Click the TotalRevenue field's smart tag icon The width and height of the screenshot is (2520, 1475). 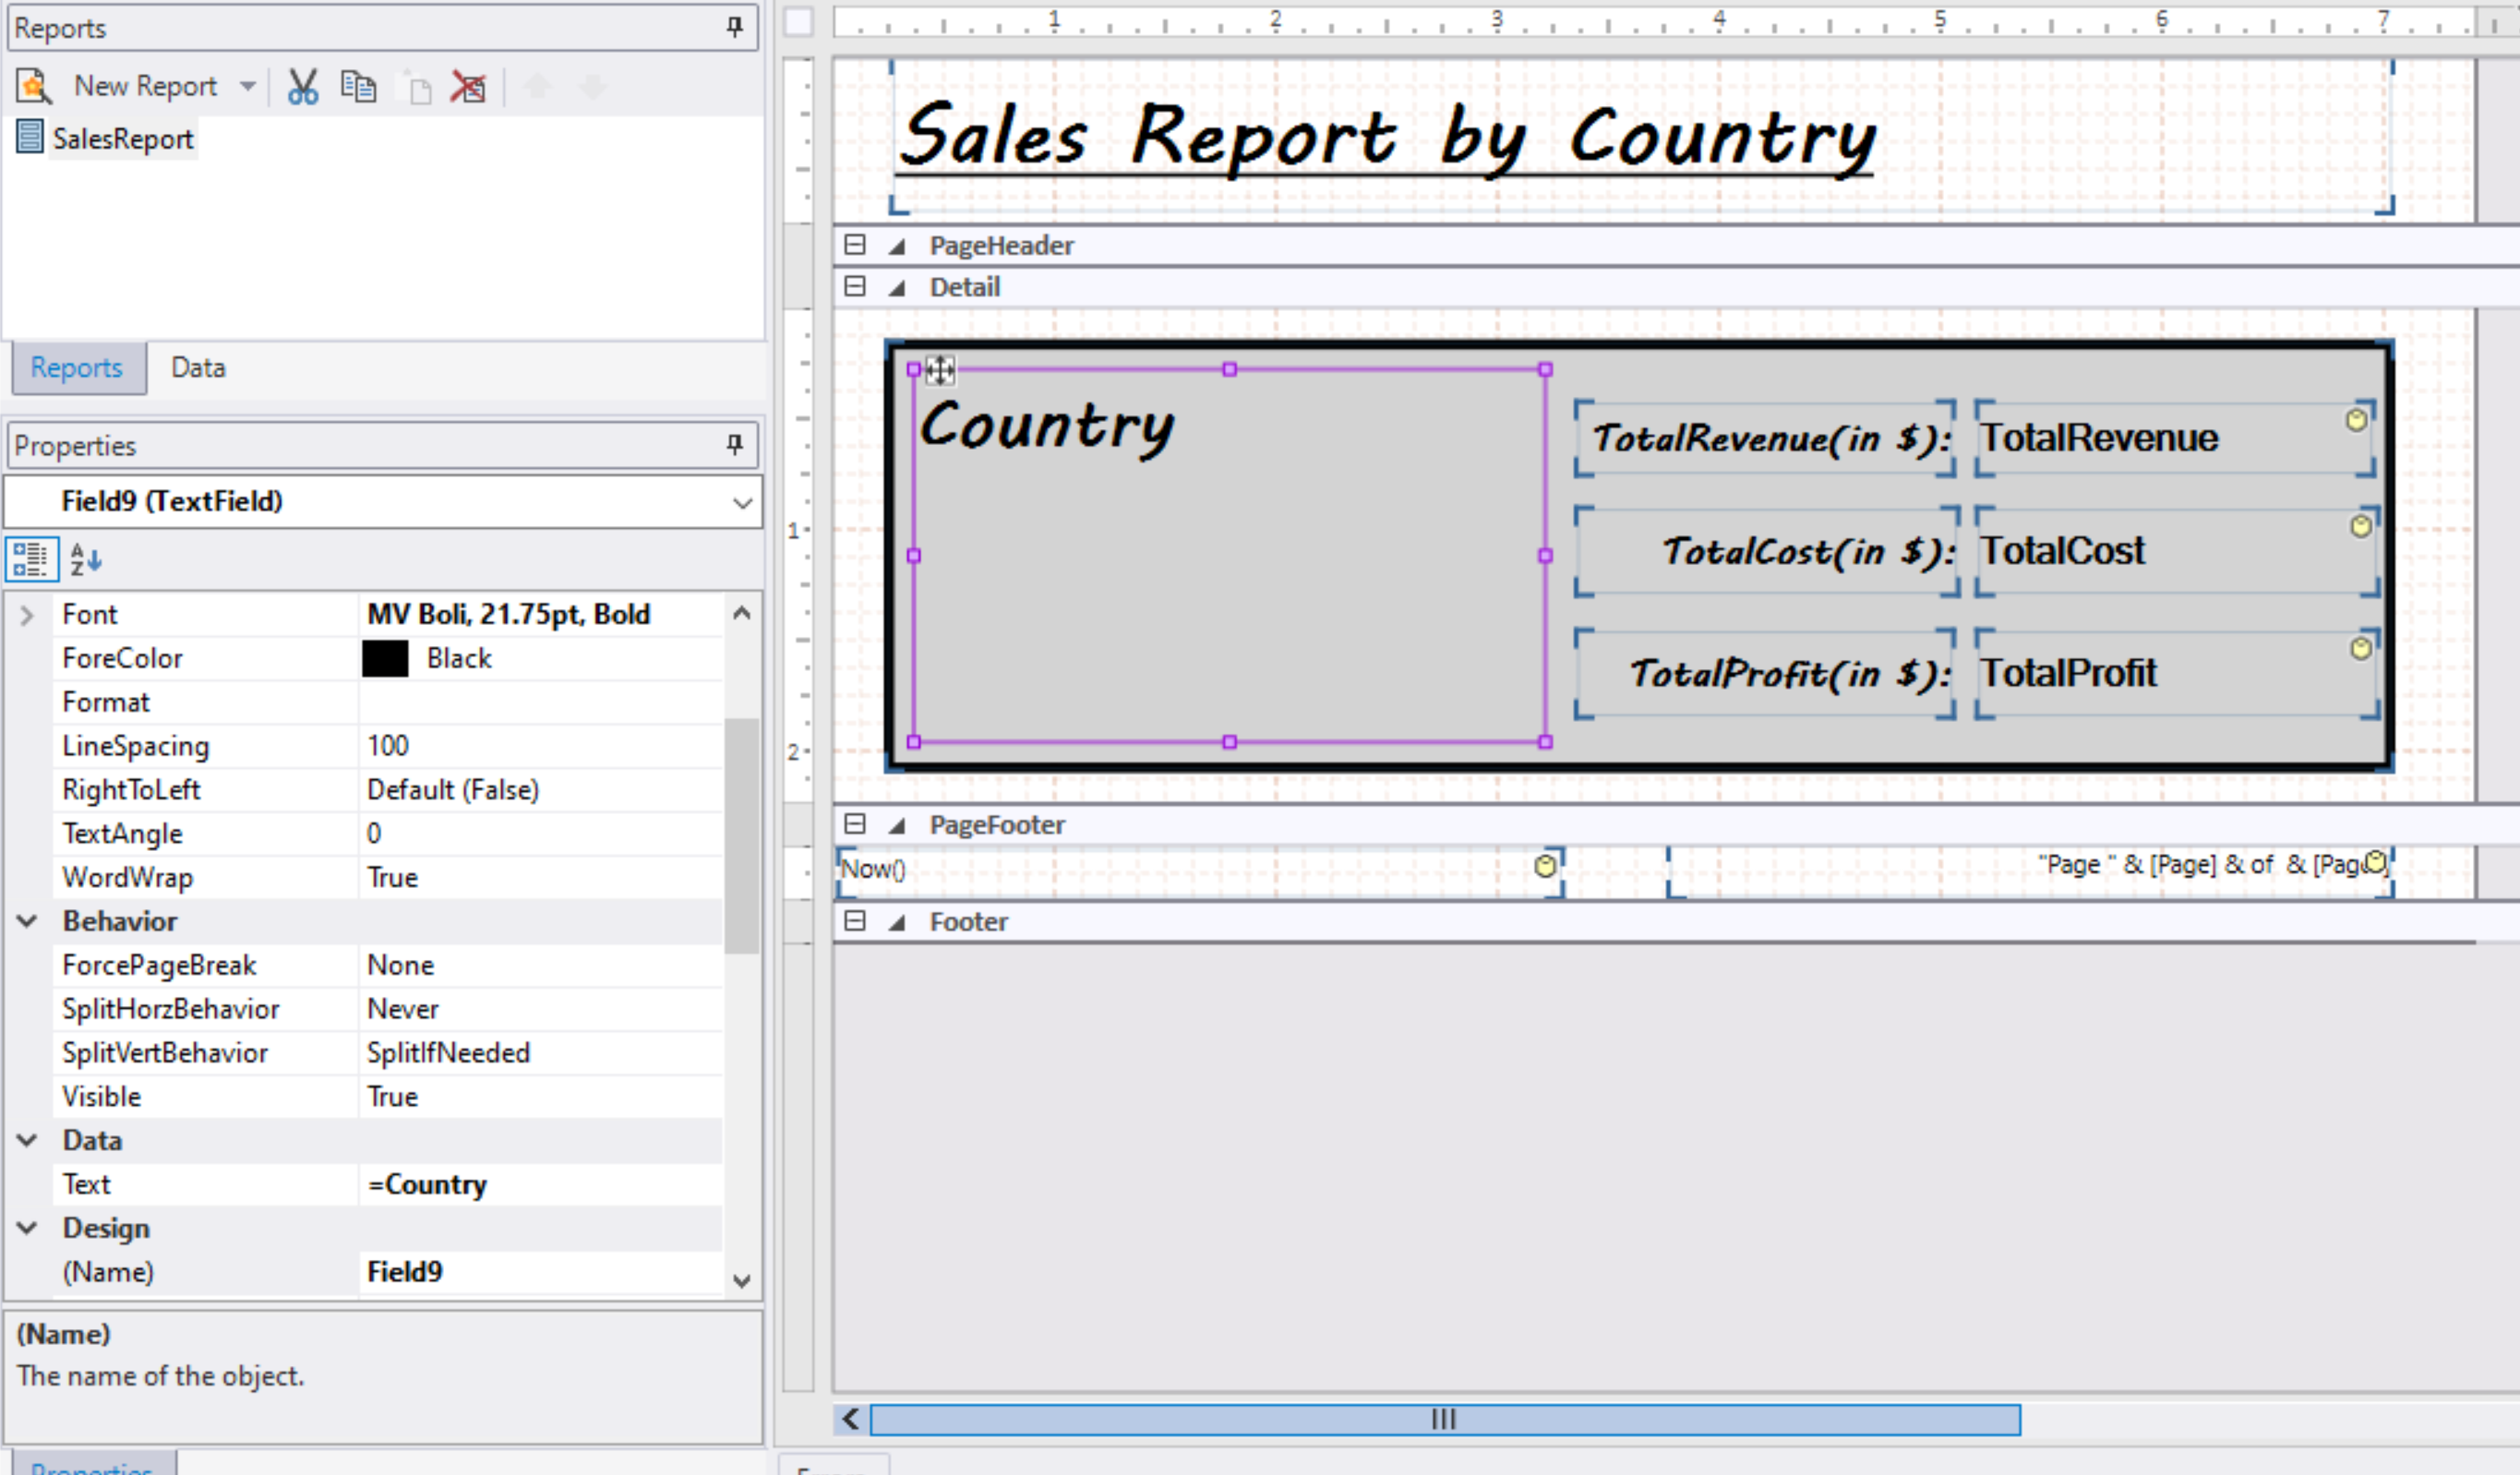click(x=2356, y=420)
